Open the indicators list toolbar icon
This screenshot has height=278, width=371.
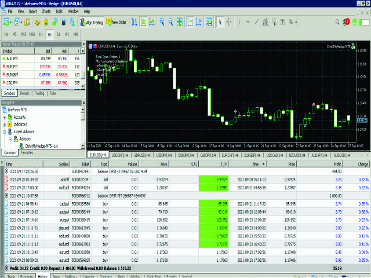click(209, 22)
